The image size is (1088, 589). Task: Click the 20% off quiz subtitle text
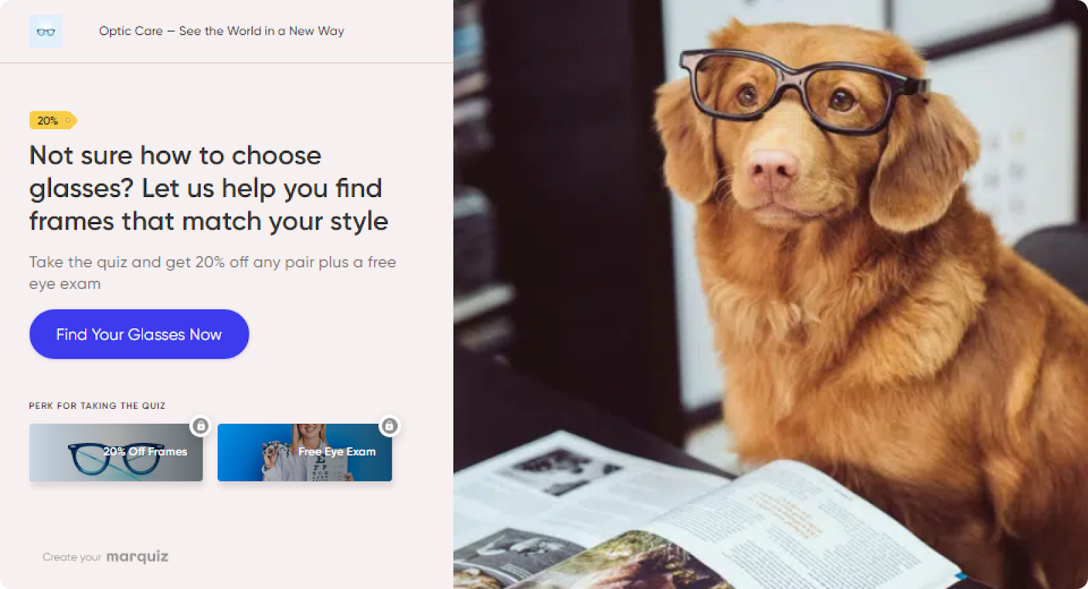[x=212, y=272]
